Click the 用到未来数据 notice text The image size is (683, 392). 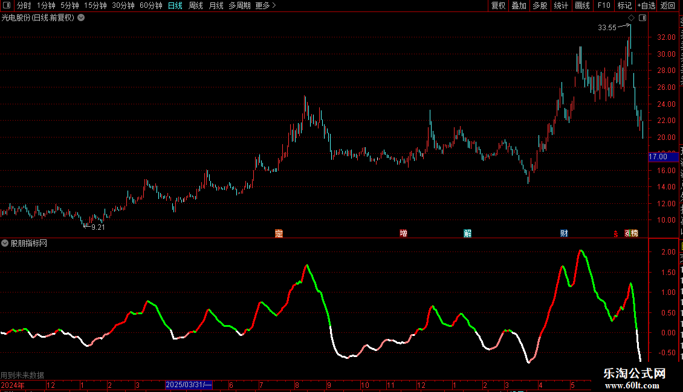point(22,375)
